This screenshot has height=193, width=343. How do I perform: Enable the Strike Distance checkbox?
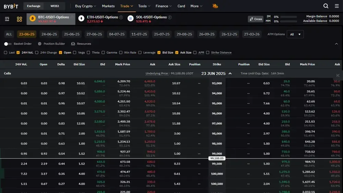tap(208, 53)
